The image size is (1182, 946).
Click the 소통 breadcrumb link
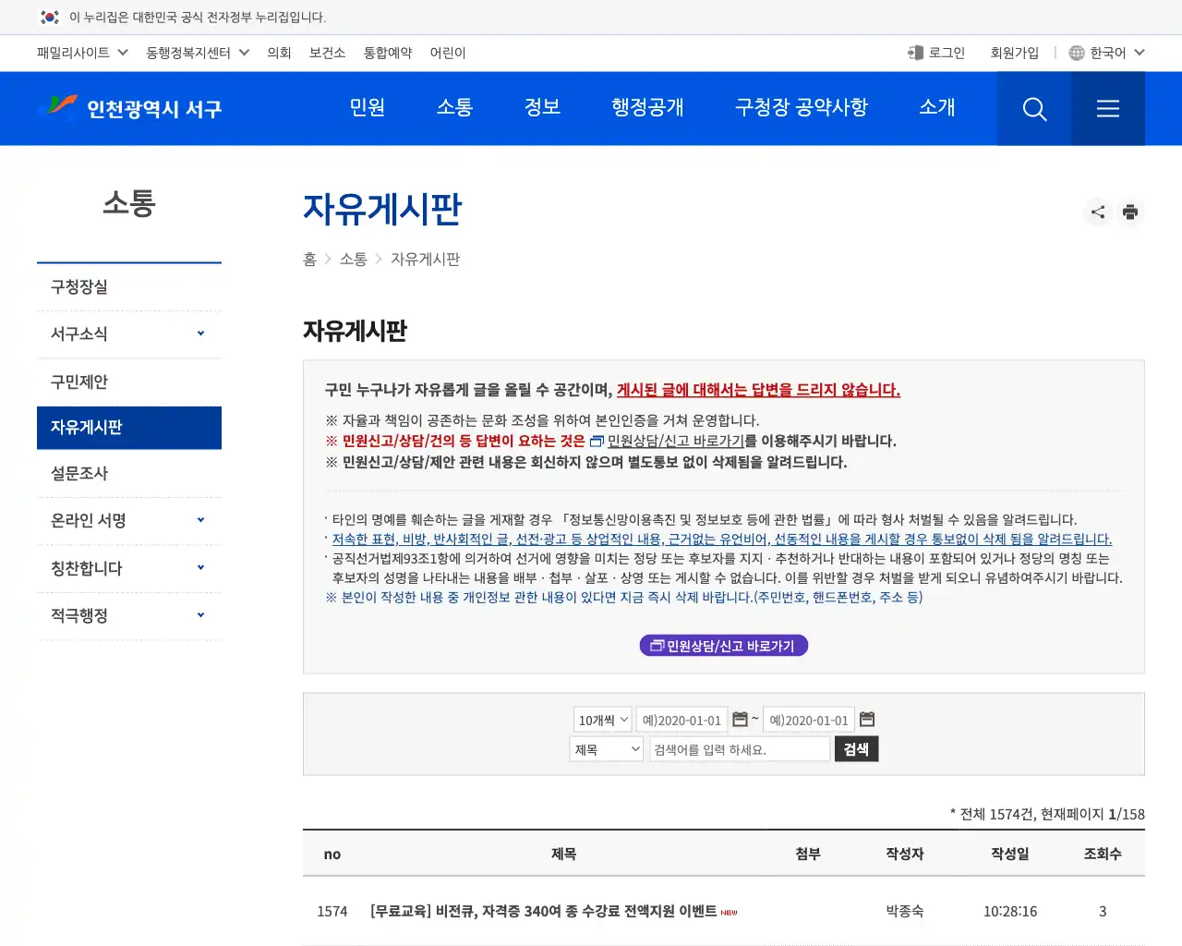tap(352, 260)
